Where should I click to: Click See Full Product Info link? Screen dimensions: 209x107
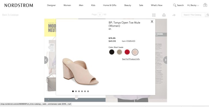pos(131,59)
